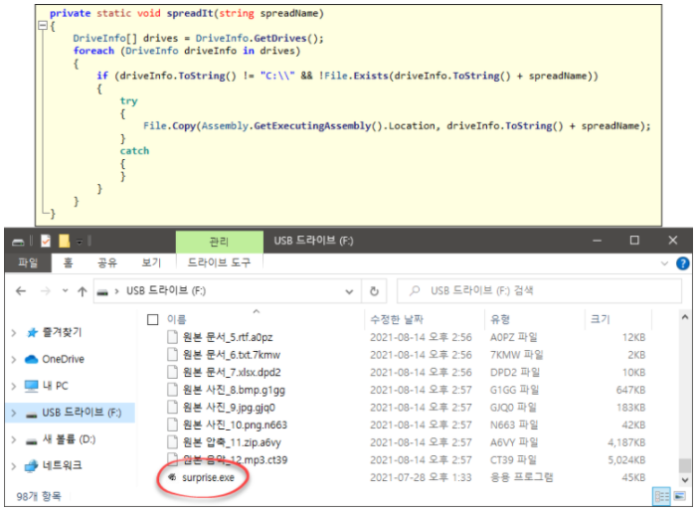Switch to the 홈 ribbon tab
The width and height of the screenshot is (698, 511).
(x=68, y=262)
